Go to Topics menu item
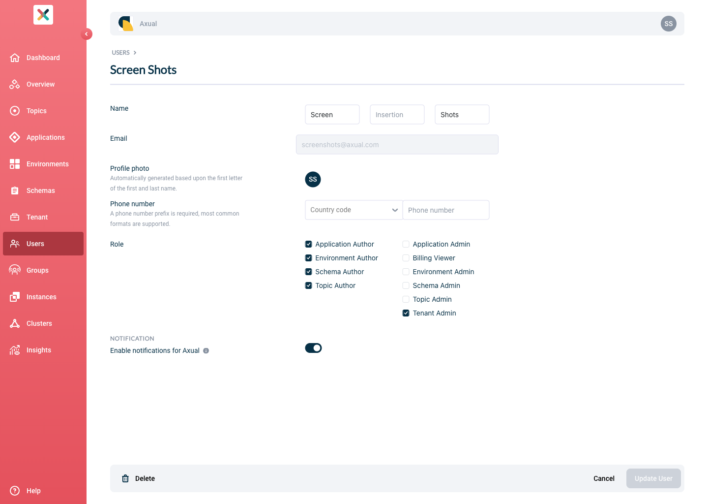The height and width of the screenshot is (504, 708). pyautogui.click(x=43, y=111)
